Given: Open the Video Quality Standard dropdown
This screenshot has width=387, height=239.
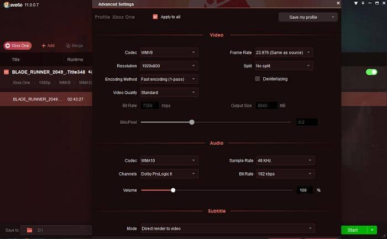Looking at the screenshot, I should click(169, 92).
